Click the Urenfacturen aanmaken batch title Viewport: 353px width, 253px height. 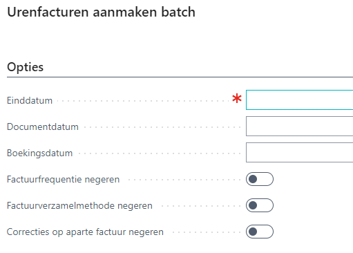click(101, 12)
